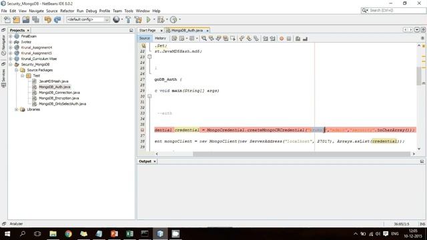Collapse the Security_MongoDB project node
The image size is (427, 240).
[11, 65]
